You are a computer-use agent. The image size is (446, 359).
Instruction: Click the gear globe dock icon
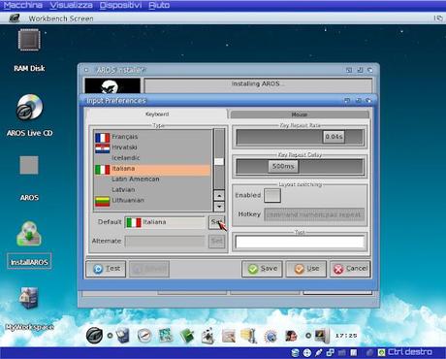click(x=271, y=337)
